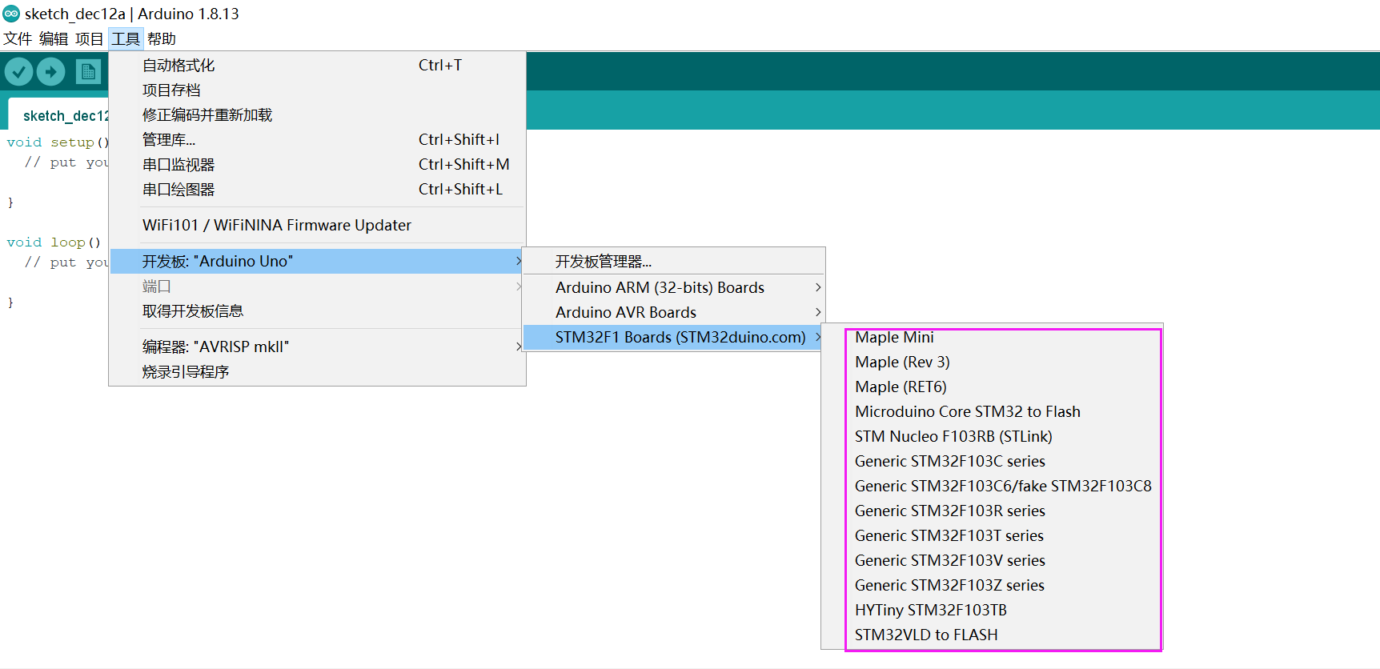This screenshot has height=669, width=1380.
Task: Click the void loop() code line
Action: click(54, 242)
